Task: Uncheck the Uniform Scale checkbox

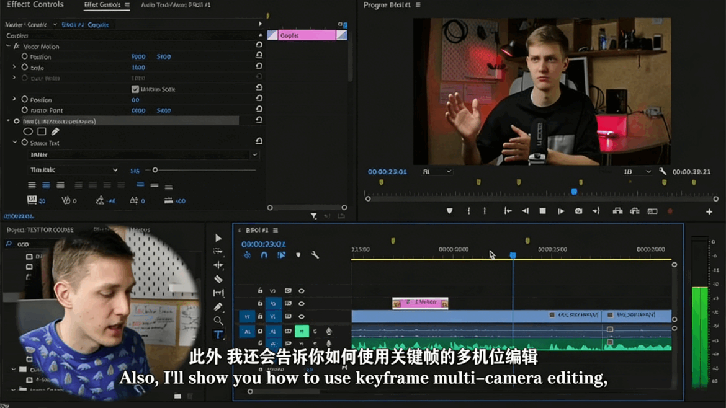Action: pyautogui.click(x=135, y=89)
